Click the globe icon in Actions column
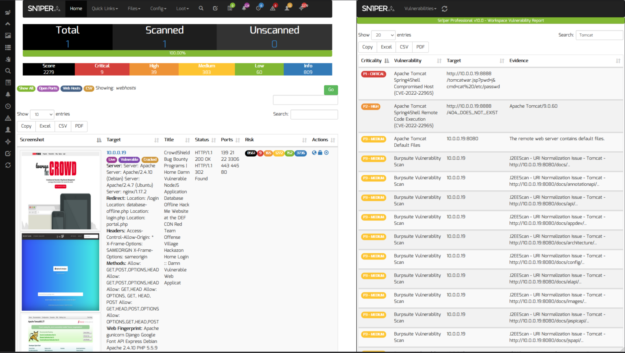Image resolution: width=625 pixels, height=353 pixels. (x=314, y=153)
